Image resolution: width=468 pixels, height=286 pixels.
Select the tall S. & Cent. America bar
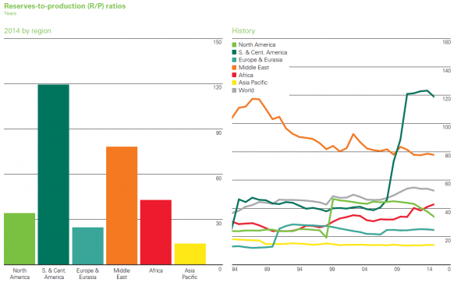click(53, 175)
